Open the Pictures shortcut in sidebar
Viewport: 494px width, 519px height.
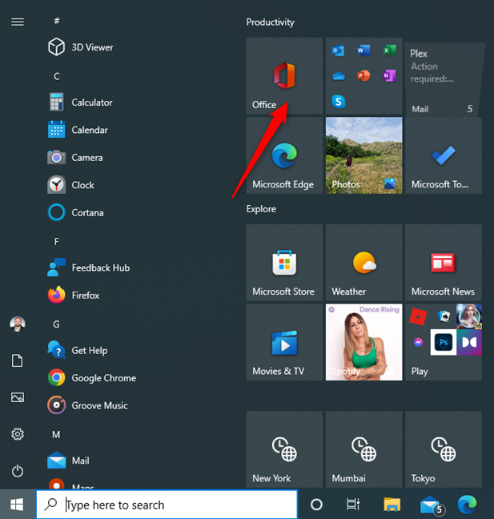click(x=18, y=397)
